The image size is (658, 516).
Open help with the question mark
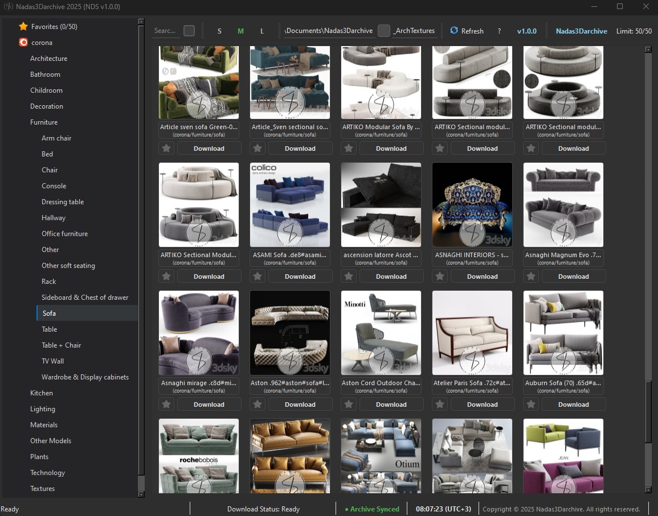499,31
